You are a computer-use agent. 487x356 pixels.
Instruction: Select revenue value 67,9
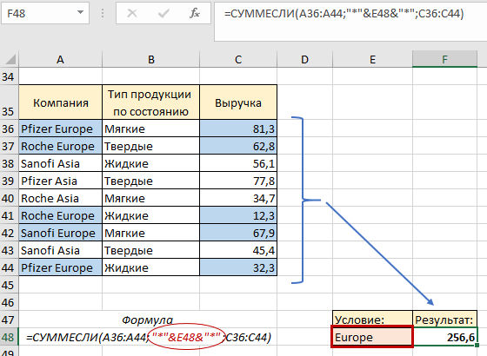point(238,233)
